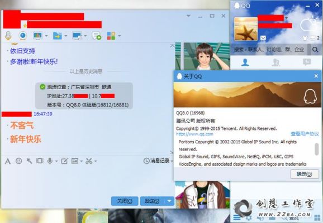Open the handwriting input icon
Image resolution: width=323 pixels, height=223 pixels.
click(x=64, y=161)
